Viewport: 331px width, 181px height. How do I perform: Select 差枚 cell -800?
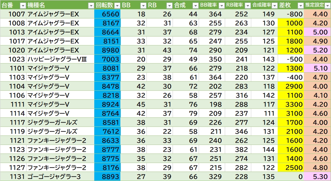coord(291,14)
